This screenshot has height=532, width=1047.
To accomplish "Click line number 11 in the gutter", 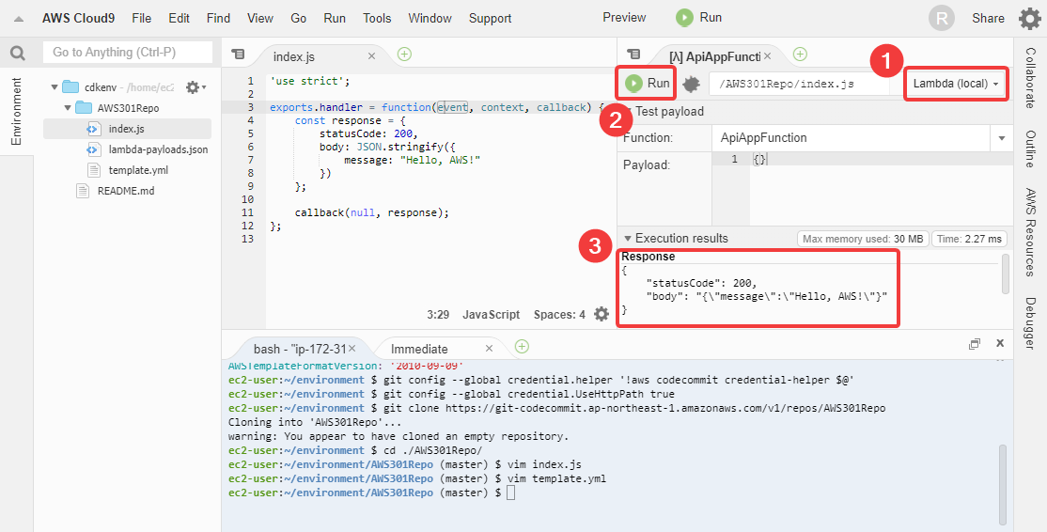I will click(248, 213).
